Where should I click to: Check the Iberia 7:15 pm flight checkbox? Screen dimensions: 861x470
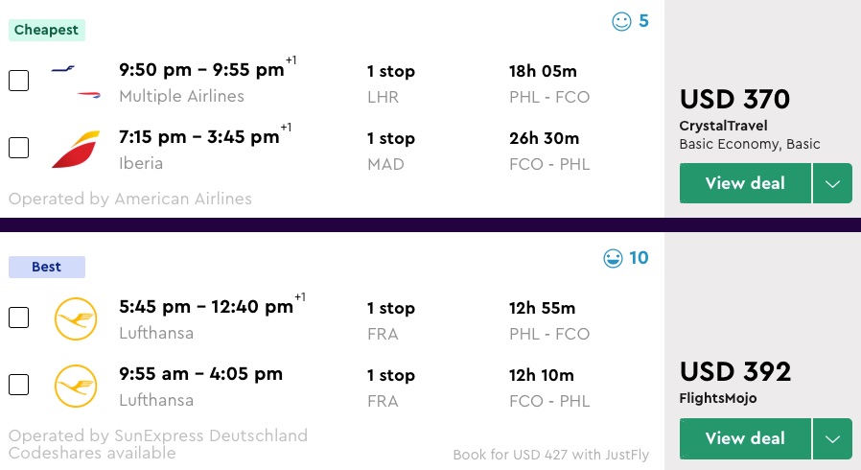(x=18, y=149)
